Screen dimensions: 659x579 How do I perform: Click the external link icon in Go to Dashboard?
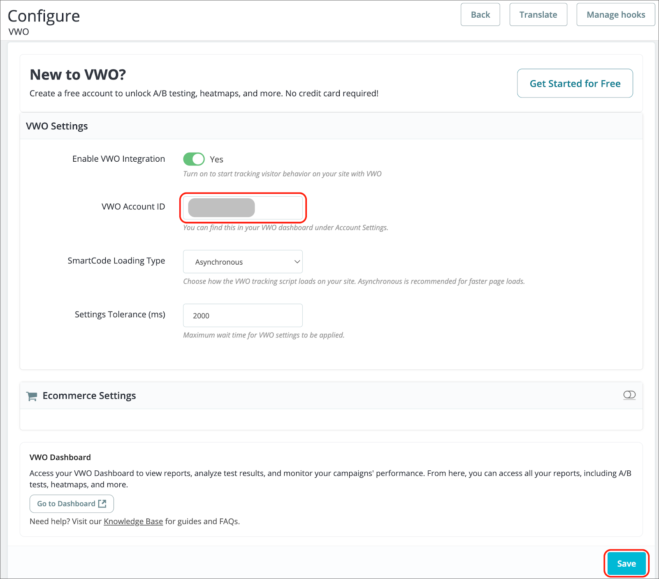(x=102, y=504)
